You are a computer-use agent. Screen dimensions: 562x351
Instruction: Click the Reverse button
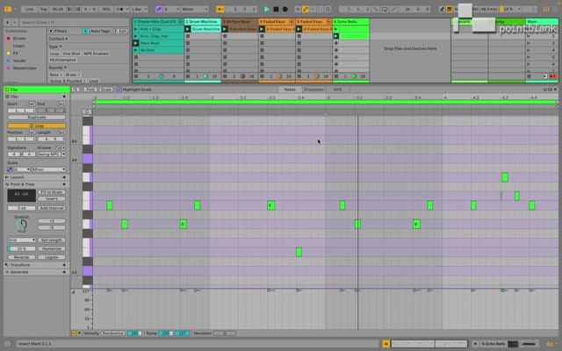click(21, 257)
